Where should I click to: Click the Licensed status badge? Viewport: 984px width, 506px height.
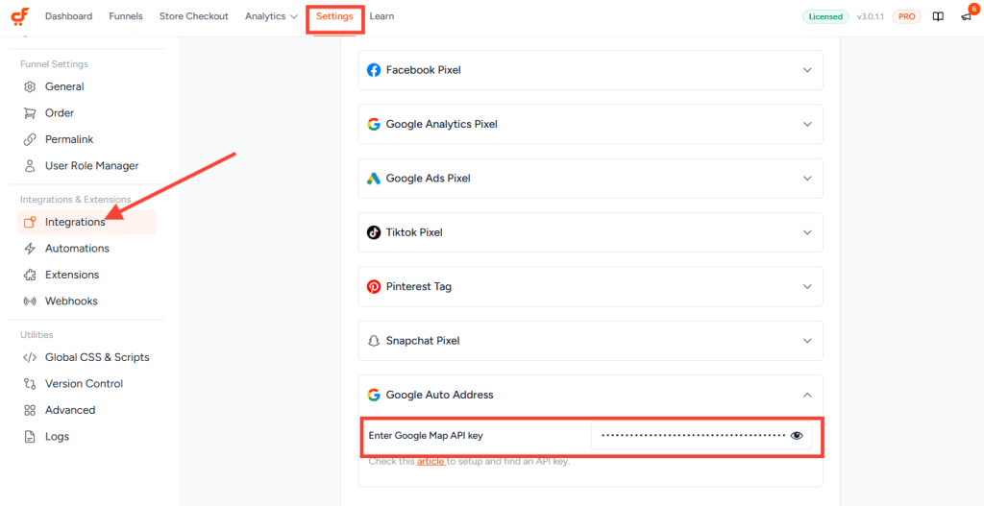(825, 17)
